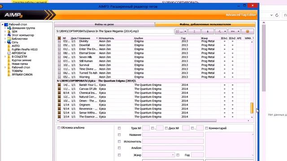Tick the checkbox beside Альбом field
This screenshot has height=161, width=287.
point(119,148)
